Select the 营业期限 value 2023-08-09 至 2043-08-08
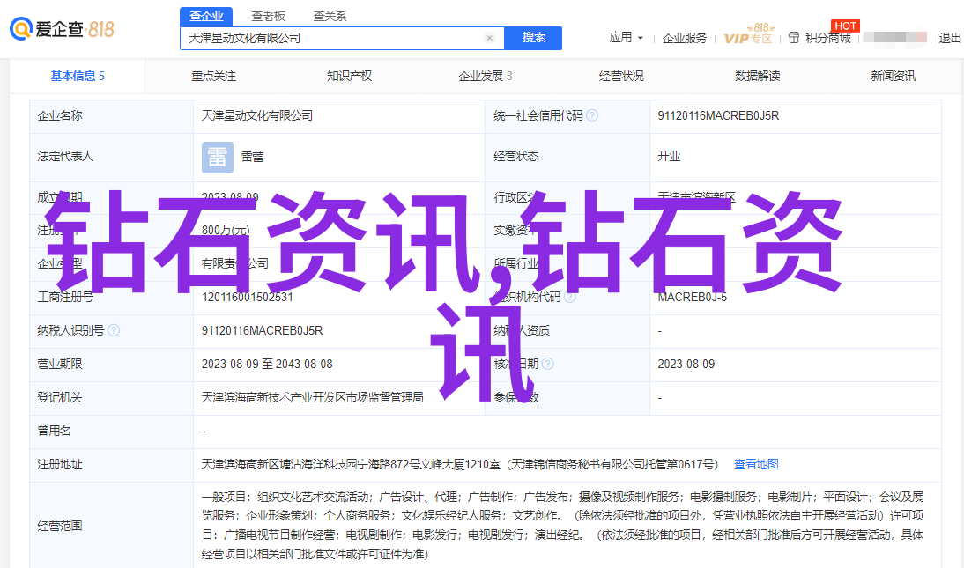Image resolution: width=964 pixels, height=568 pixels. pos(267,364)
